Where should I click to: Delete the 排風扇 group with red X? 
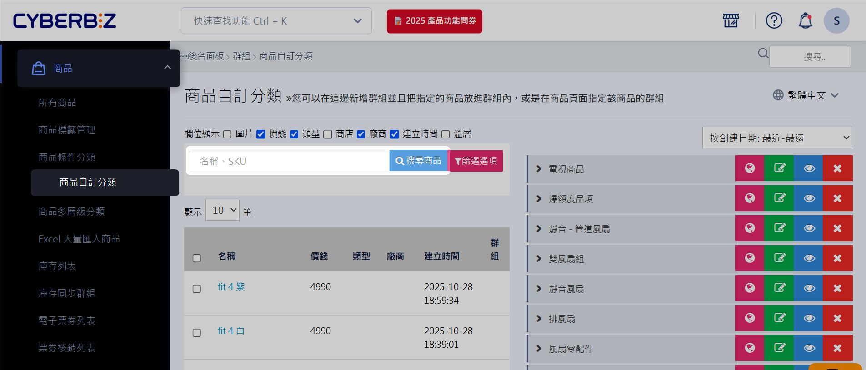point(837,318)
